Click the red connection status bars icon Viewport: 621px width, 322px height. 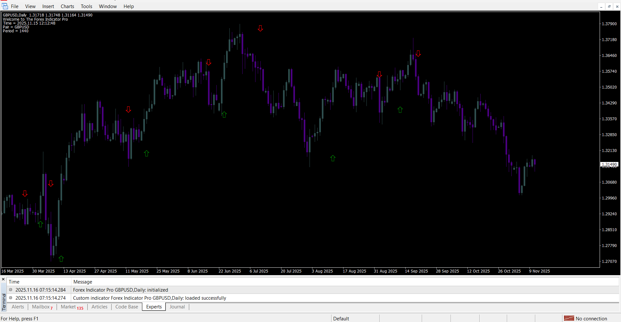[569, 318]
